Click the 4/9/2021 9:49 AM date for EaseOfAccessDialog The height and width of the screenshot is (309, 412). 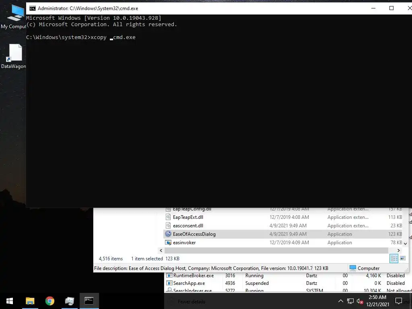click(288, 234)
